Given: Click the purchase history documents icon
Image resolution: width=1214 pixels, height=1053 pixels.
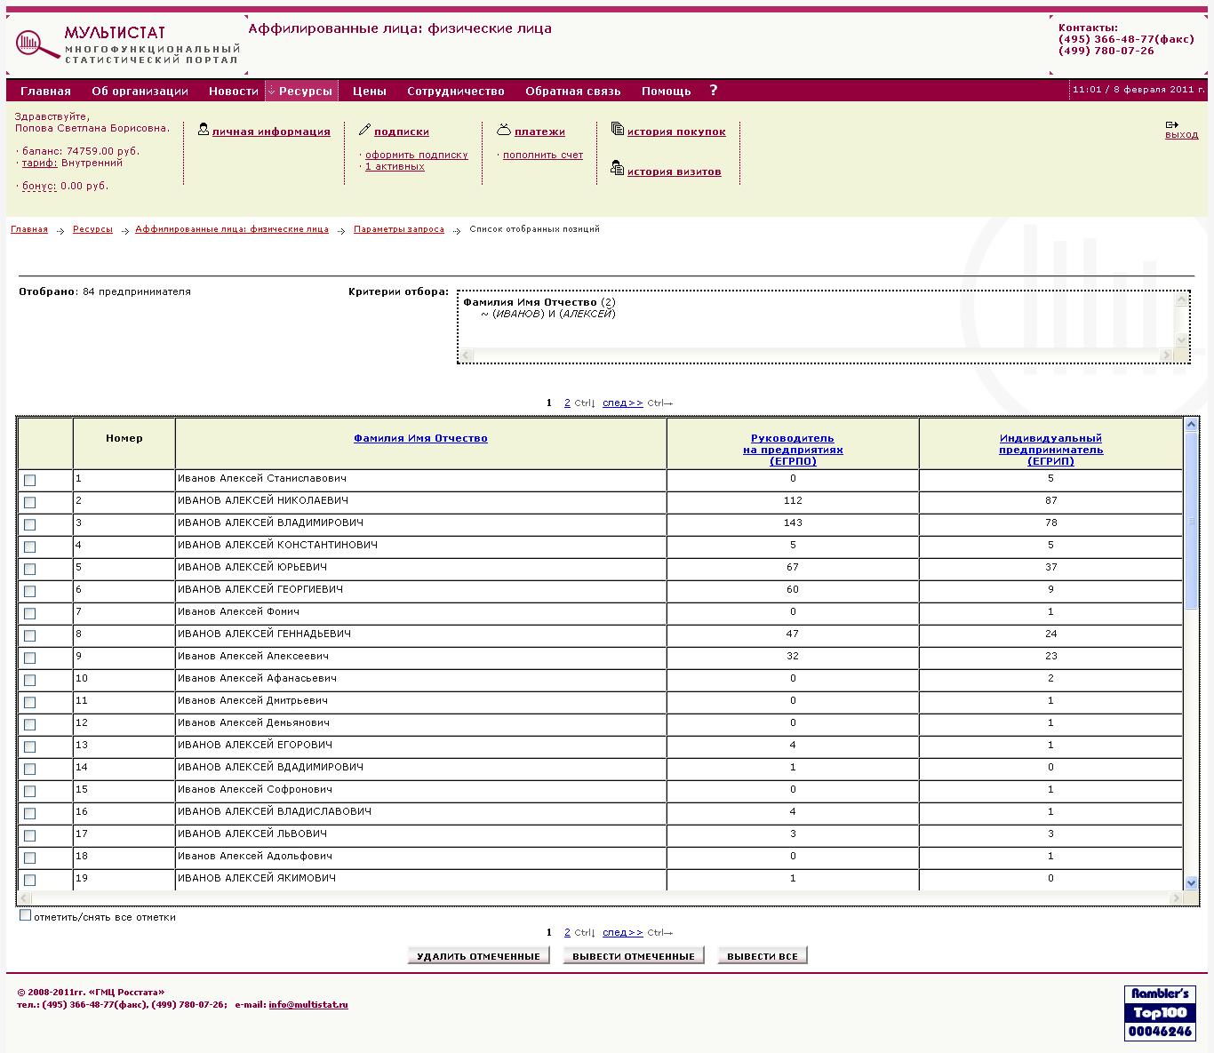Looking at the screenshot, I should tap(618, 130).
